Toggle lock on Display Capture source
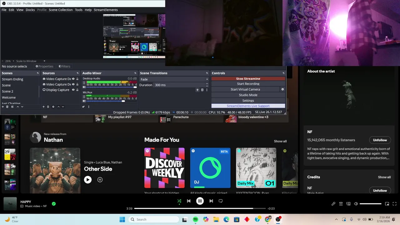 (x=77, y=90)
